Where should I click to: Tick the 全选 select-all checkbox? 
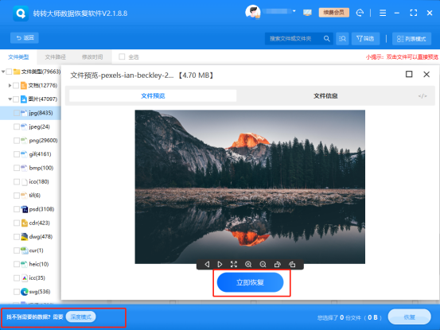(122, 57)
